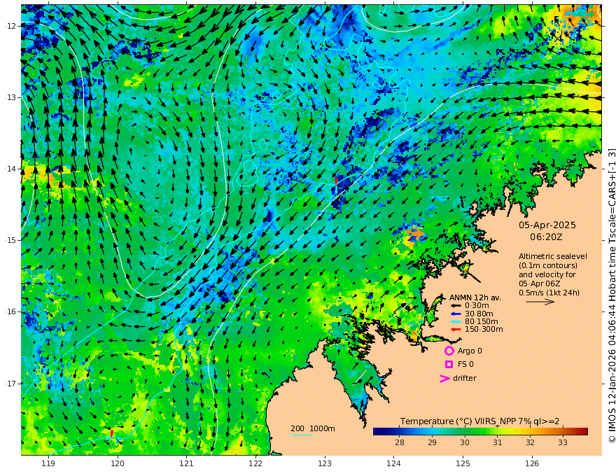Click the '30-80m' depth label
This screenshot has width=616, height=476.
479,314
